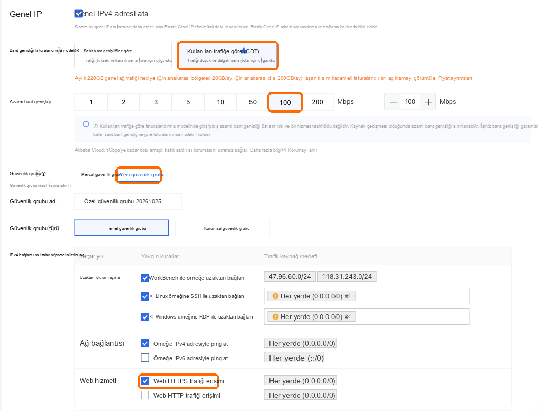
Task: Choose 1 Mbps bandwidth option
Action: point(91,102)
